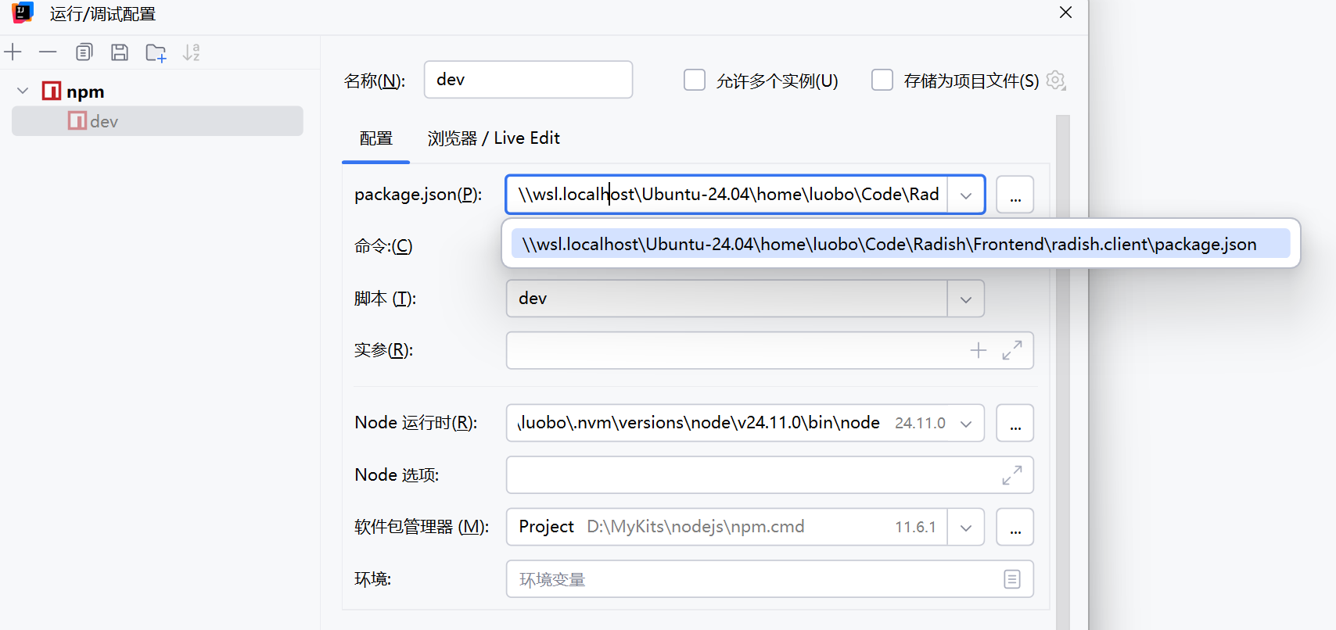1336x630 pixels.
Task: Save configuration using the disk icon
Action: [120, 52]
